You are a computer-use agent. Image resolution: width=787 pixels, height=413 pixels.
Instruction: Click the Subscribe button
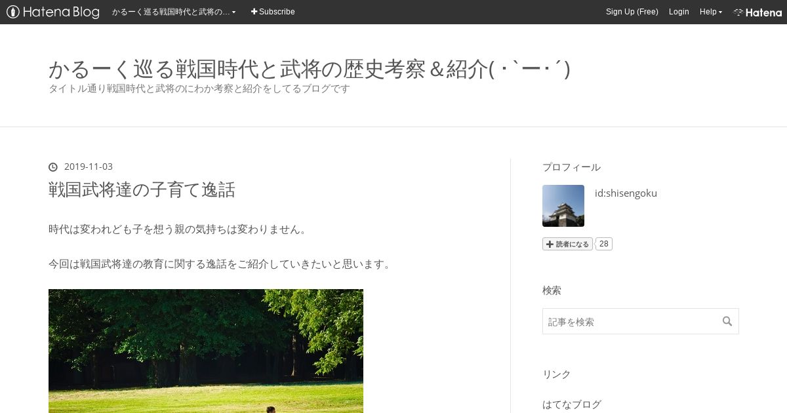point(273,12)
